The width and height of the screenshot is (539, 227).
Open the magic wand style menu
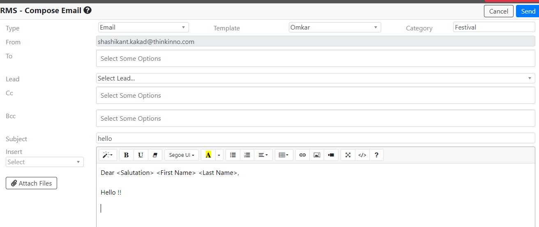tap(108, 155)
